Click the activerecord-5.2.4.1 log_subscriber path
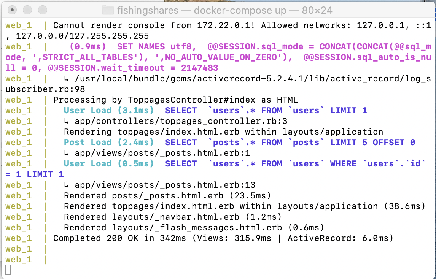Screen dimensions: 436x279 click(253, 79)
